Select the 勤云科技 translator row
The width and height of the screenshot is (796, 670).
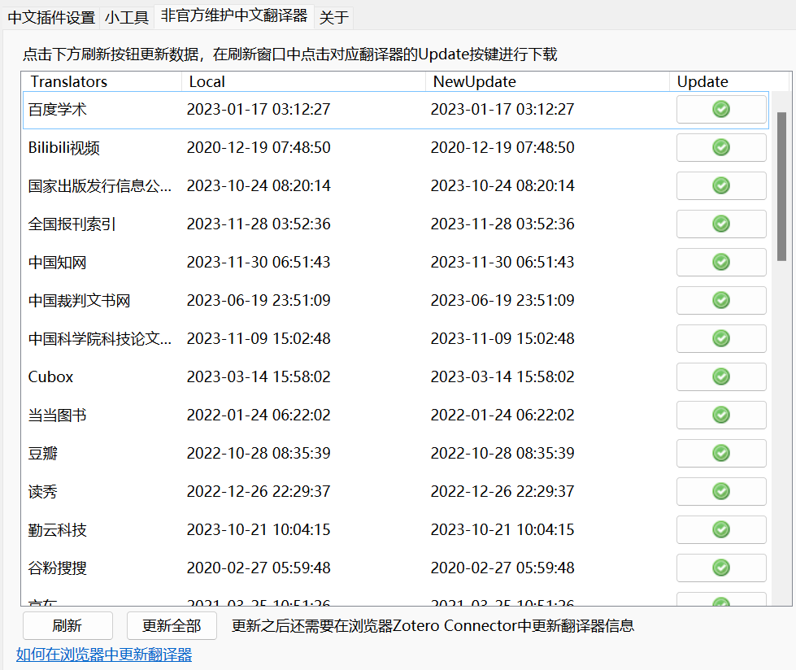coord(396,530)
